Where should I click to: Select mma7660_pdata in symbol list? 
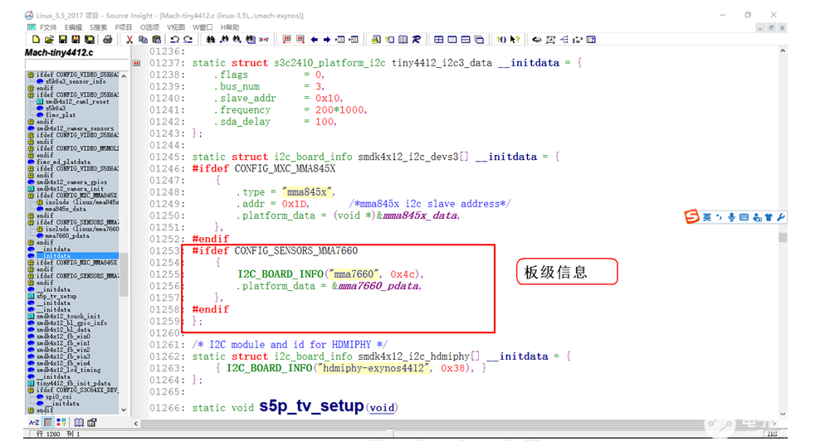tap(67, 235)
